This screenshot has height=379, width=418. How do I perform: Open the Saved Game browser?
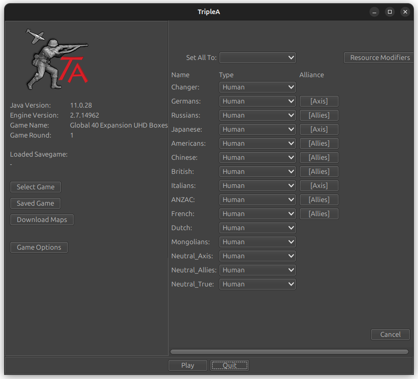pos(35,203)
